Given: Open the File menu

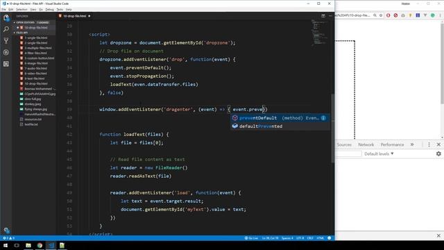Looking at the screenshot, I should coord(3,9).
